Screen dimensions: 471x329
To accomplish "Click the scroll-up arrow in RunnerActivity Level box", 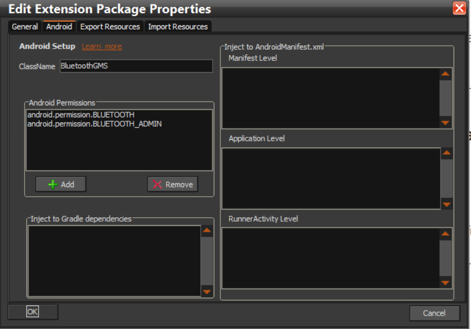I will coord(445,234).
